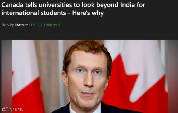Open the Livemint publisher link
The height and width of the screenshot is (113, 178).
point(21,25)
